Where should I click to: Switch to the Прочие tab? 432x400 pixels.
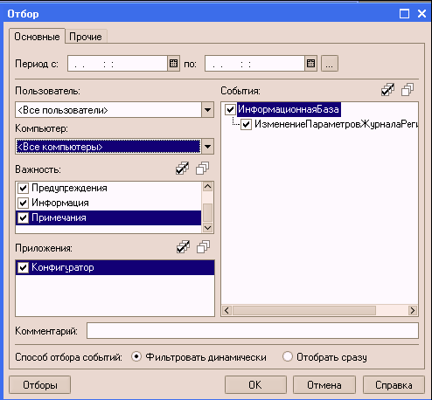point(86,37)
